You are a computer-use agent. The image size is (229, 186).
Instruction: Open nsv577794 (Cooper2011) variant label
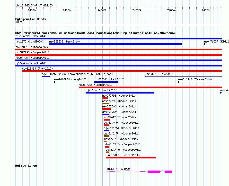(32, 58)
